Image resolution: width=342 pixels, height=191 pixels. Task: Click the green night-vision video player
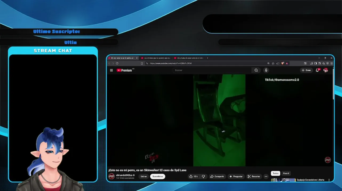pyautogui.click(x=219, y=120)
